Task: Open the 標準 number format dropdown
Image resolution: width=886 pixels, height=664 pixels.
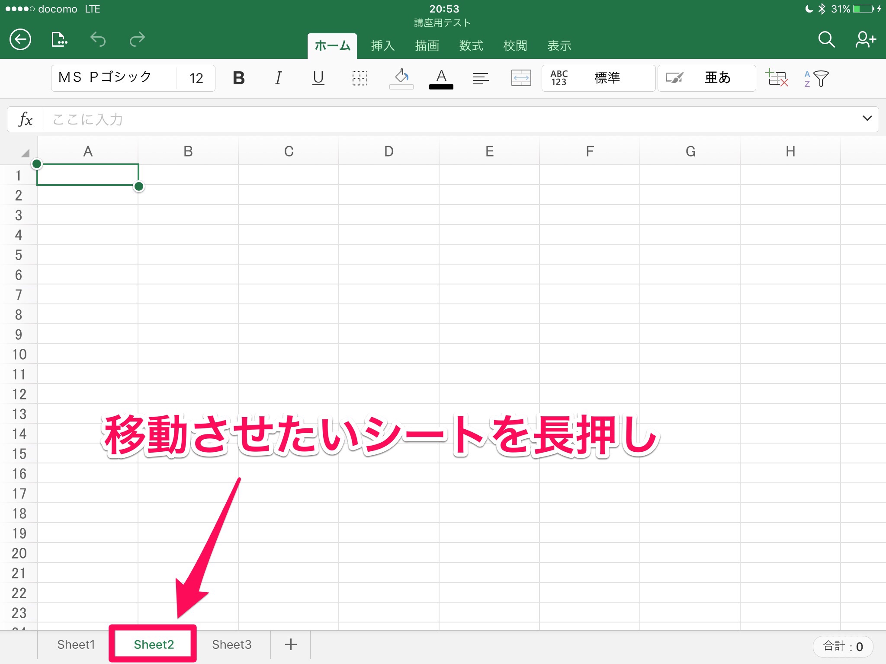Action: [x=598, y=78]
